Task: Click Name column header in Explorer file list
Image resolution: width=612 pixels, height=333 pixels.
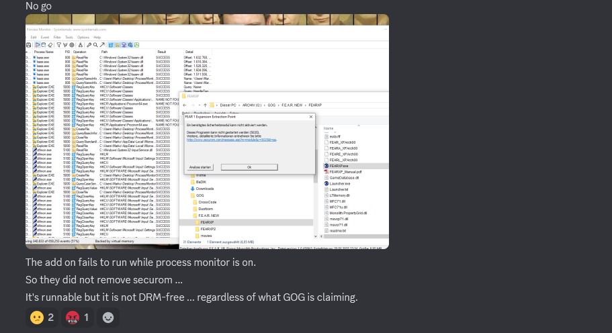Action: point(329,128)
